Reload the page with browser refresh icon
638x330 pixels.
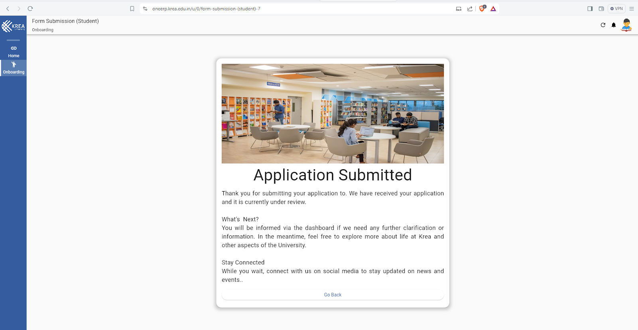point(30,8)
